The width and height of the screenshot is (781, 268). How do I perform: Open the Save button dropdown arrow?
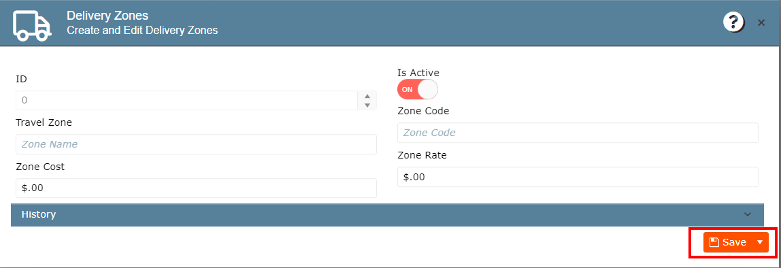(760, 242)
